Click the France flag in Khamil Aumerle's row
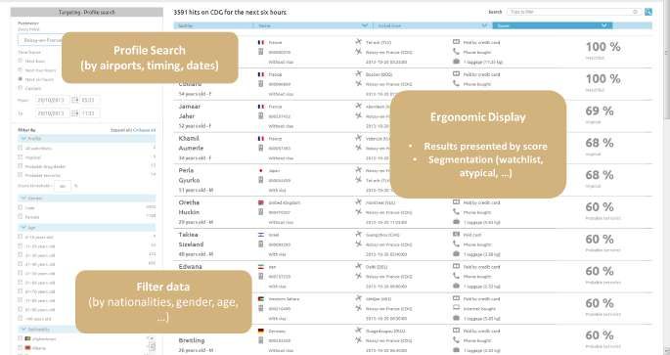 260,139
